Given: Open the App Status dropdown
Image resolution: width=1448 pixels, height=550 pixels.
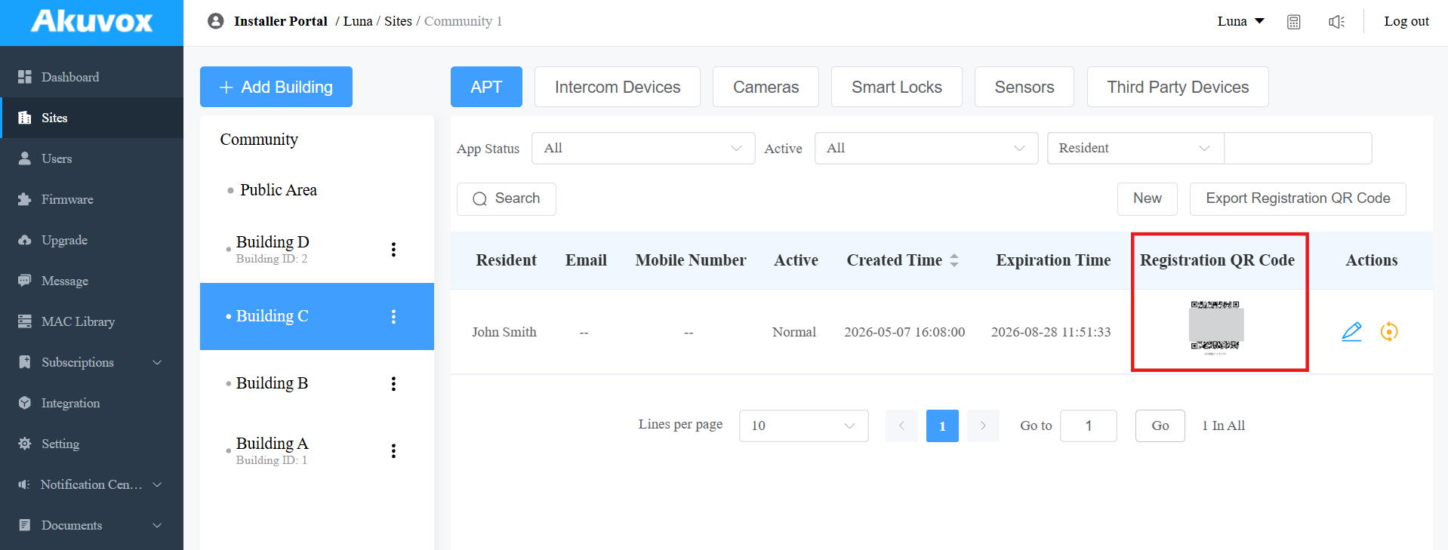Looking at the screenshot, I should click(x=643, y=149).
